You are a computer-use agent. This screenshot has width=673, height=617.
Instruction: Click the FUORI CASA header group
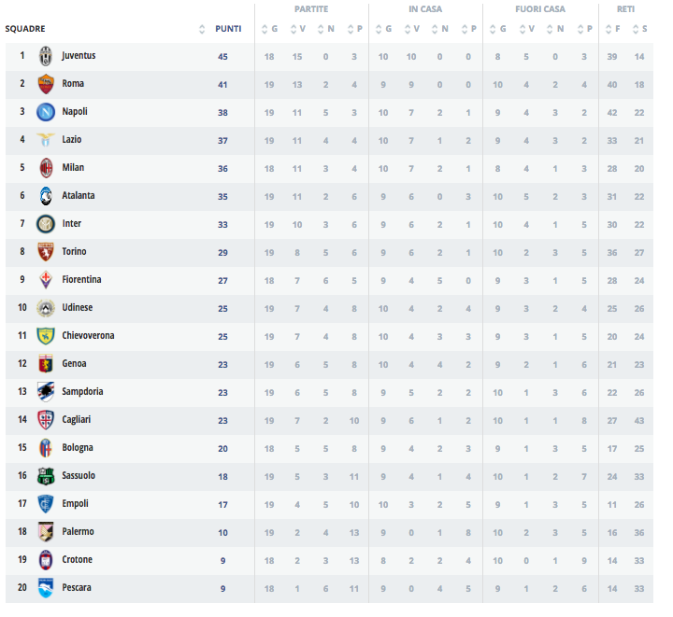pos(540,9)
